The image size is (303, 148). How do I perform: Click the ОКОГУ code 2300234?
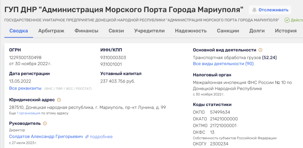219,144
